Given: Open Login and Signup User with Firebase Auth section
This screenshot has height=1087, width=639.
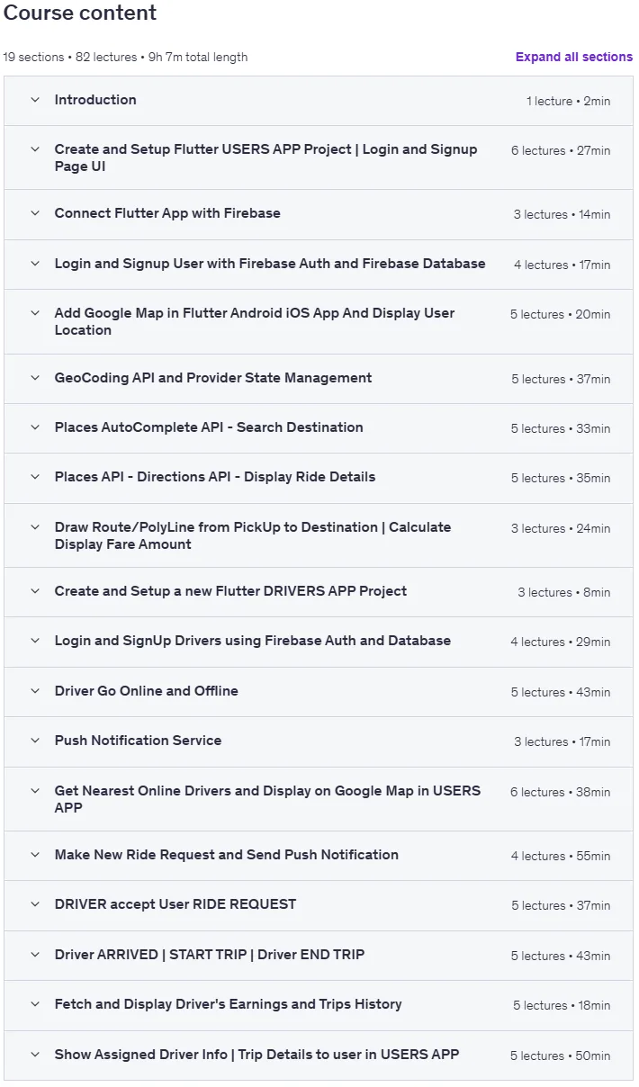Looking at the screenshot, I should point(270,264).
